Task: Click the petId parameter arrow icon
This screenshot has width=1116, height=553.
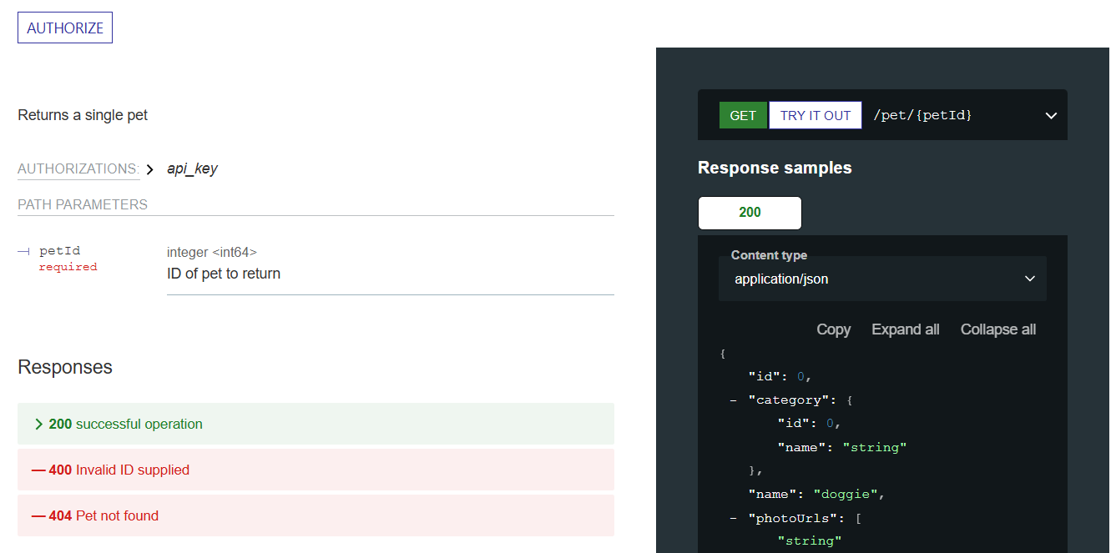Action: tap(21, 250)
